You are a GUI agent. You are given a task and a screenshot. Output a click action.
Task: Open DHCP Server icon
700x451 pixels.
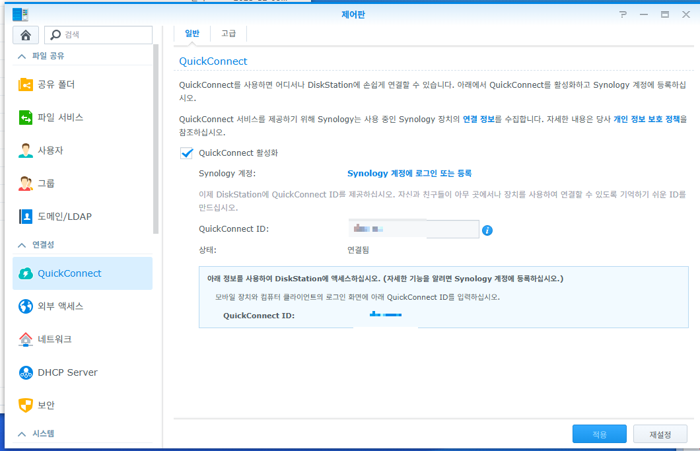[26, 372]
